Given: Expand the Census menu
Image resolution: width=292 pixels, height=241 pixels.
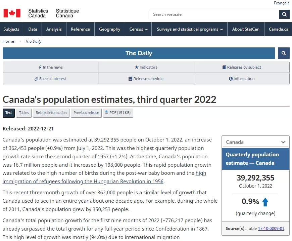Looking at the screenshot, I should (x=138, y=29).
